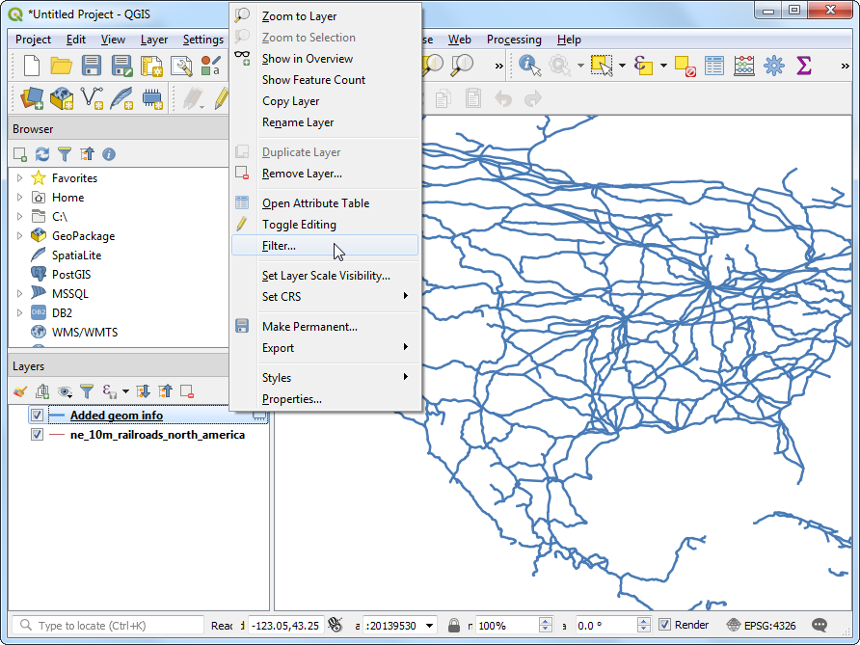Expand the GeoPackage browser node

pos(19,236)
